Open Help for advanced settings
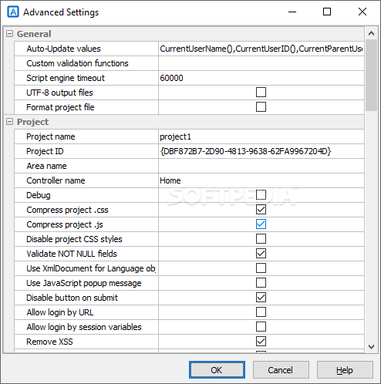This screenshot has height=384, width=381. pyautogui.click(x=345, y=370)
